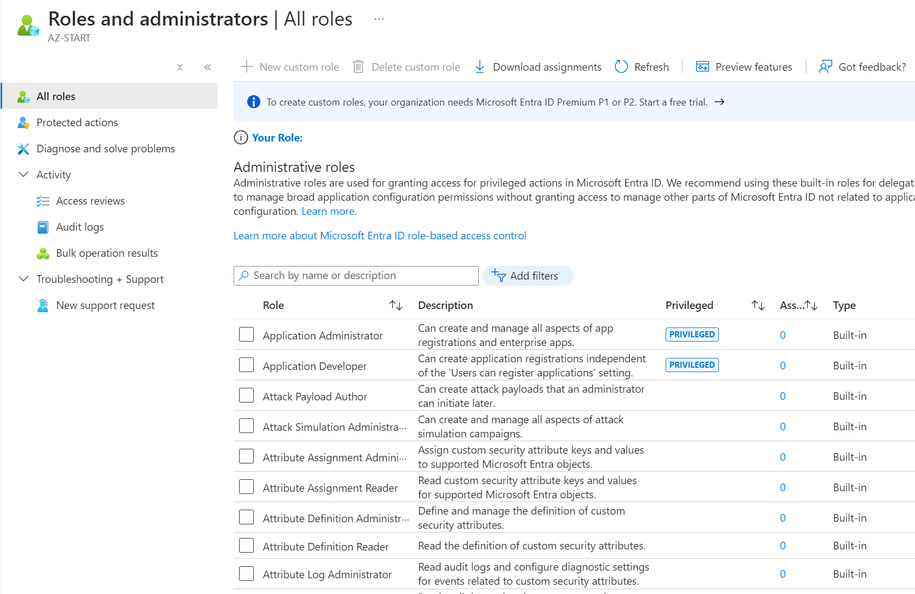
Task: Check the Attribute Definition Reader checkbox
Action: pyautogui.click(x=247, y=546)
